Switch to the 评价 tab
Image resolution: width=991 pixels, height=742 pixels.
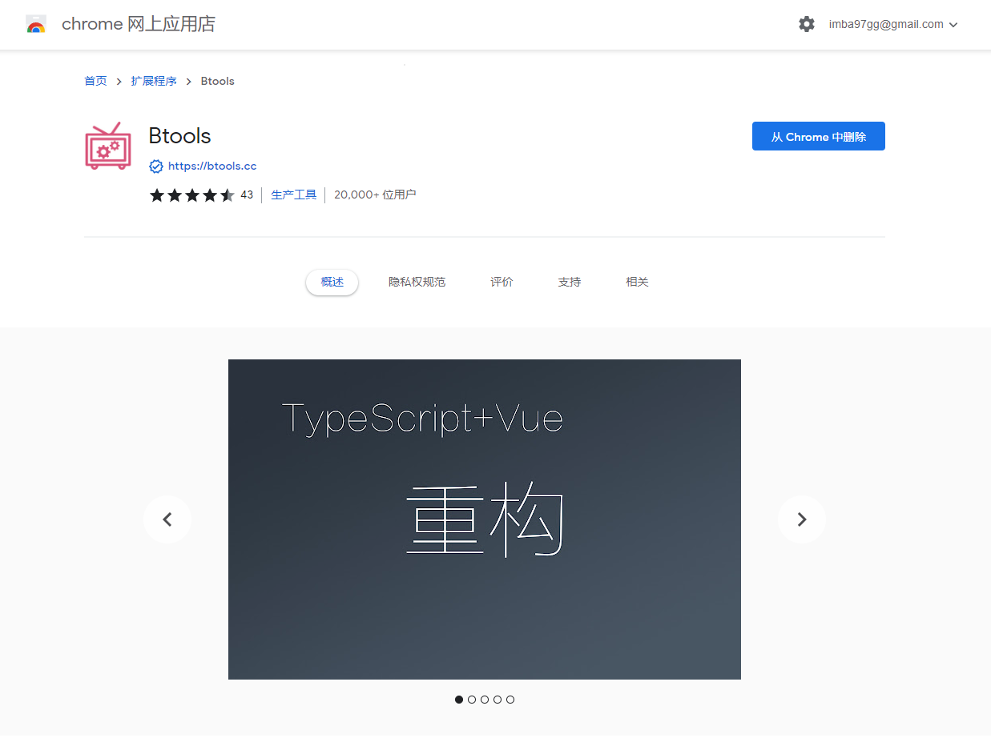(502, 282)
